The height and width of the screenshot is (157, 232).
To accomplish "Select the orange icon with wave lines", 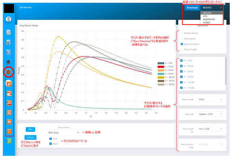I will point(9,113).
